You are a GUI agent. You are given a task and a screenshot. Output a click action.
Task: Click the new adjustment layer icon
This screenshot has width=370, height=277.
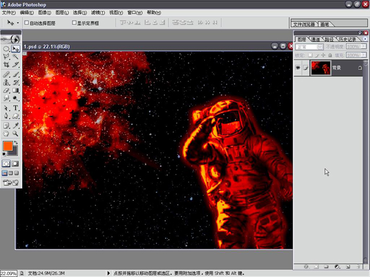point(337,267)
